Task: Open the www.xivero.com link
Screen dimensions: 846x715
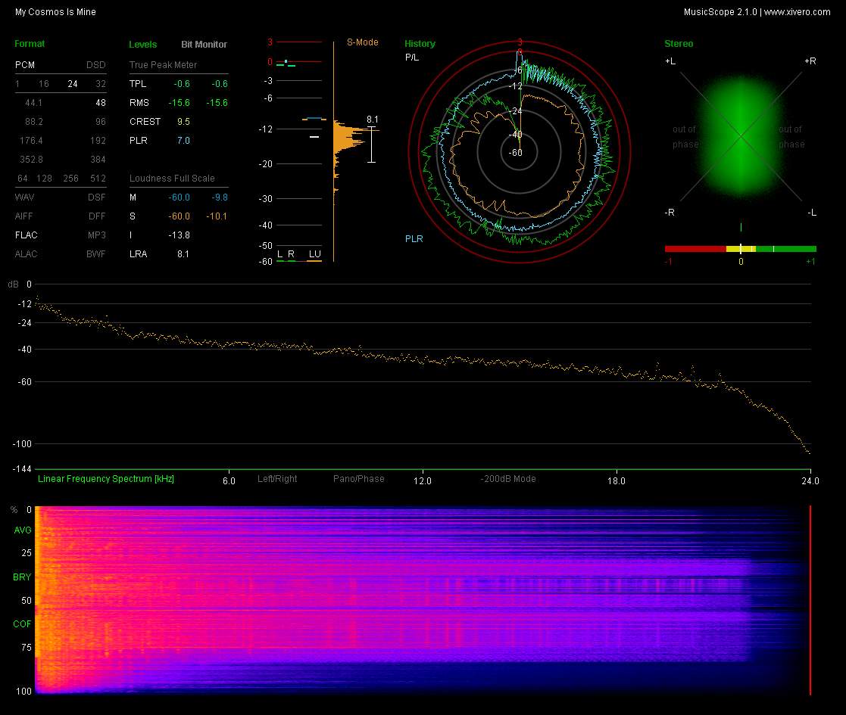Action: point(797,12)
